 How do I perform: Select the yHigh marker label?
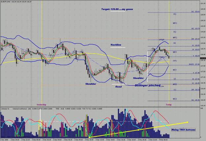[x=162, y=40]
